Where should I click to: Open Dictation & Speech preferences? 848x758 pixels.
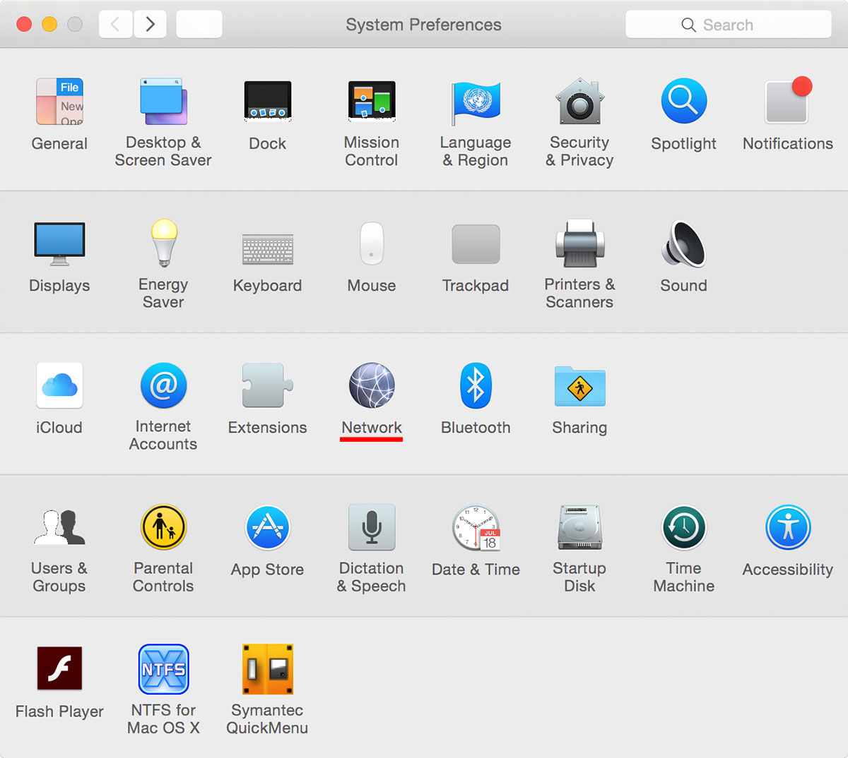point(372,528)
